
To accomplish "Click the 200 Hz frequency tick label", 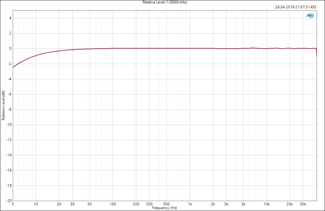I will [136, 204].
